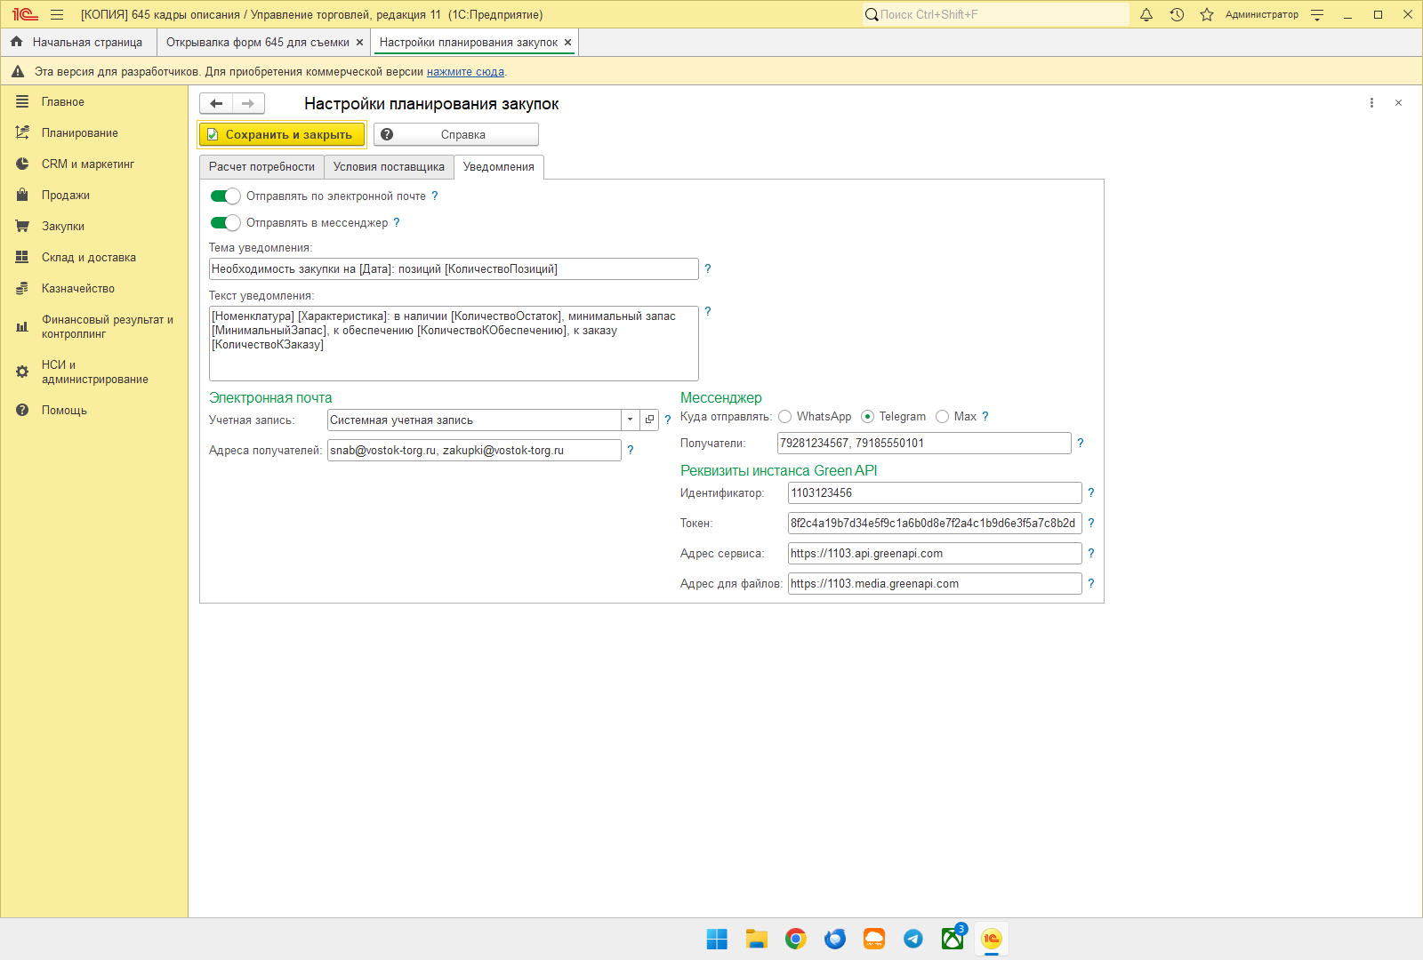Launch Chrome from the taskbar
Viewport: 1423px width, 960px height.
[796, 939]
